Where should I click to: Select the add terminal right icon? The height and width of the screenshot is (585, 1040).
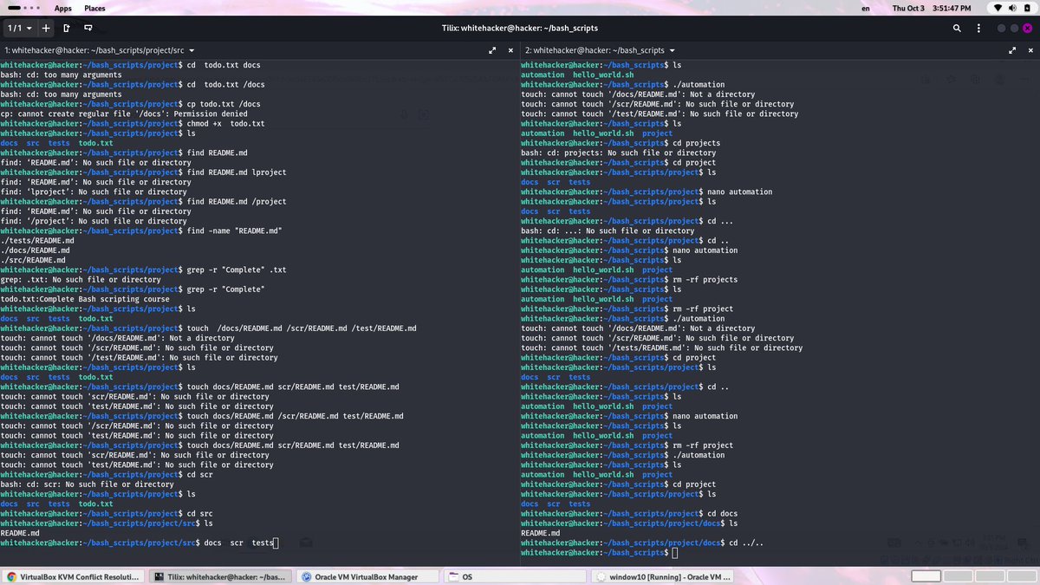pyautogui.click(x=67, y=28)
